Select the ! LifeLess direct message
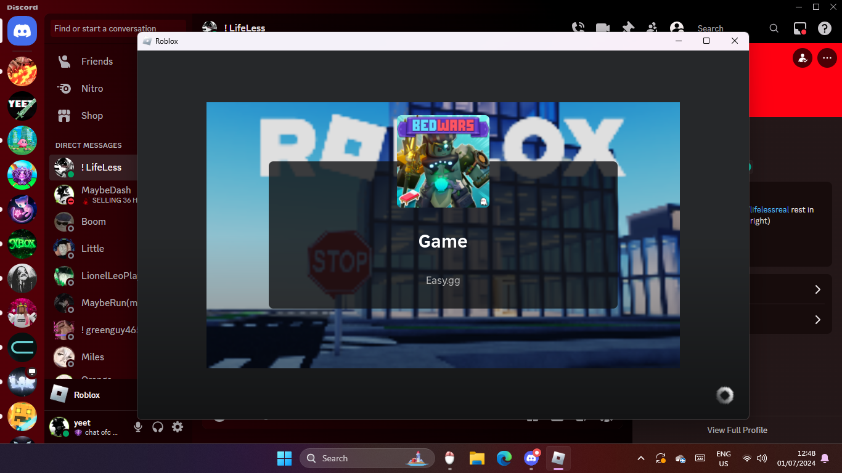842x473 pixels. pyautogui.click(x=93, y=168)
